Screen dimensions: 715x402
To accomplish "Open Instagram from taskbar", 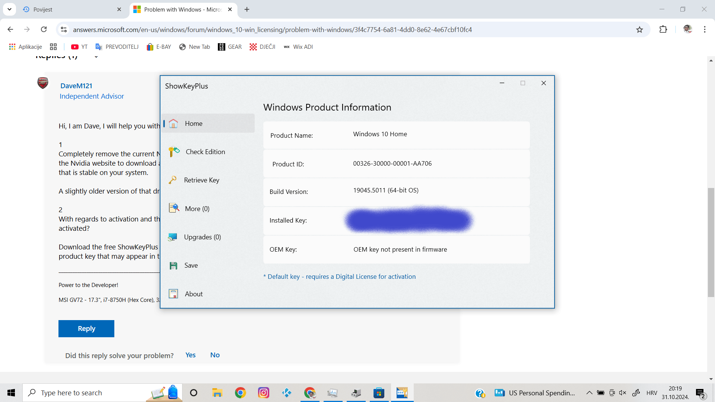I will [x=264, y=393].
